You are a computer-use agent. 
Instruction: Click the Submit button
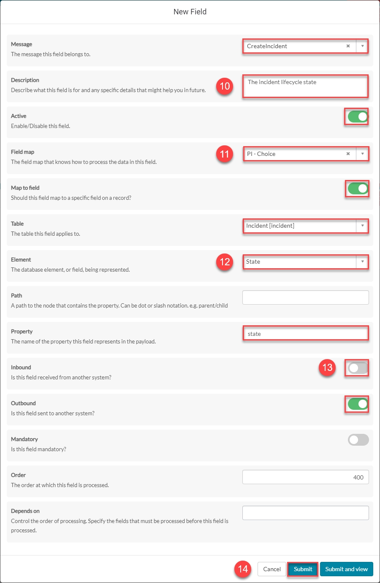click(x=303, y=569)
